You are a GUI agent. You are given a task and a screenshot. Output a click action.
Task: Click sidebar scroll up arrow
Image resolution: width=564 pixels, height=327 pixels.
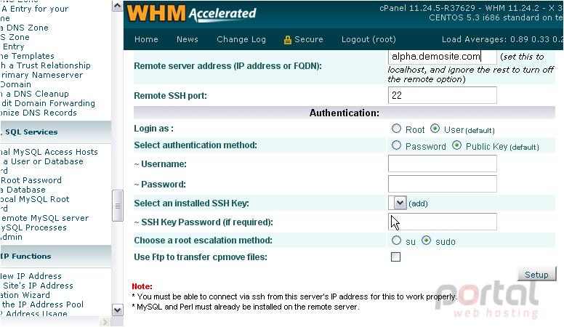(118, 6)
